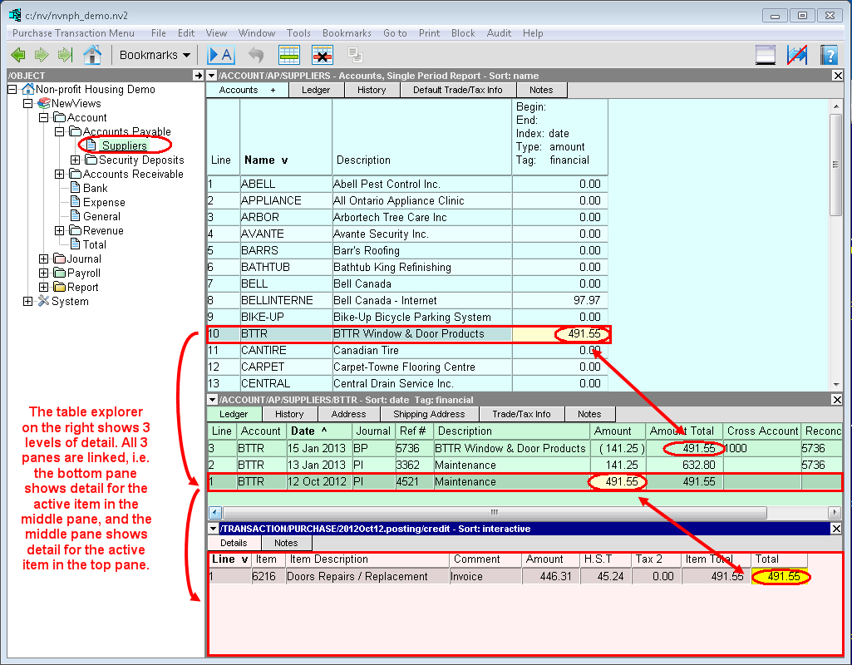Open the Tools menu
The height and width of the screenshot is (665, 852).
coord(298,33)
